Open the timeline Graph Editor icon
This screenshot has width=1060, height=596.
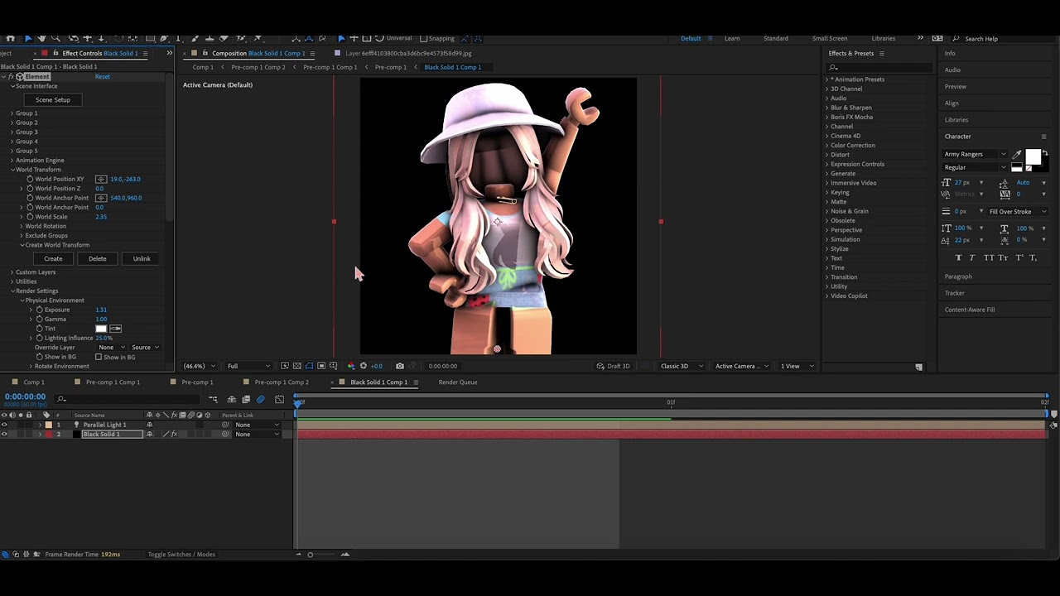coord(279,399)
